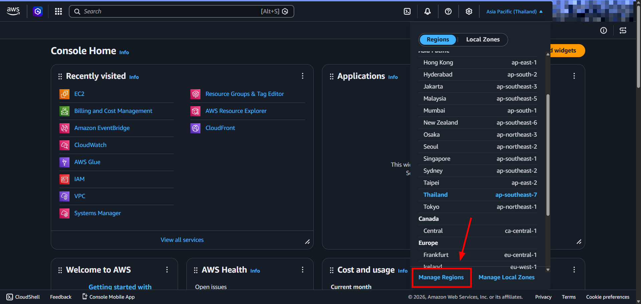641x304 pixels.
Task: Open the Manage Local Zones link
Action: [x=506, y=277]
